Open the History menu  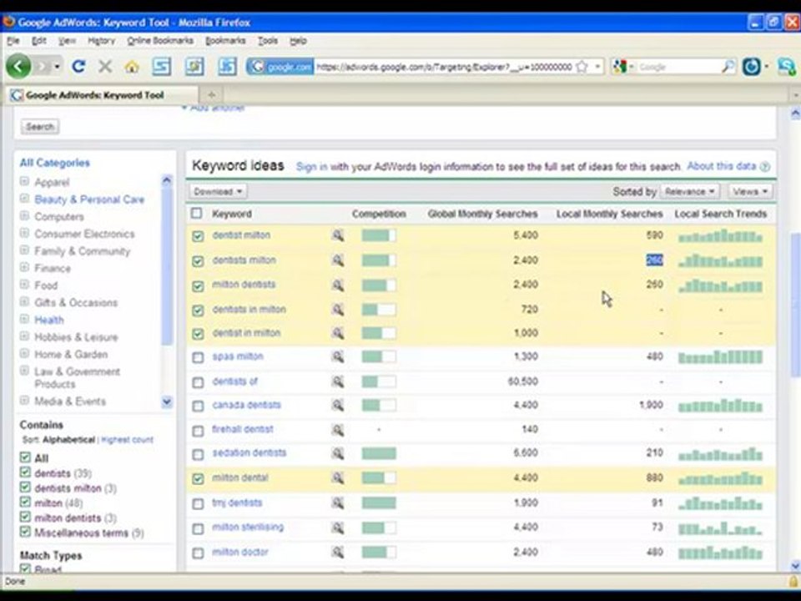101,41
